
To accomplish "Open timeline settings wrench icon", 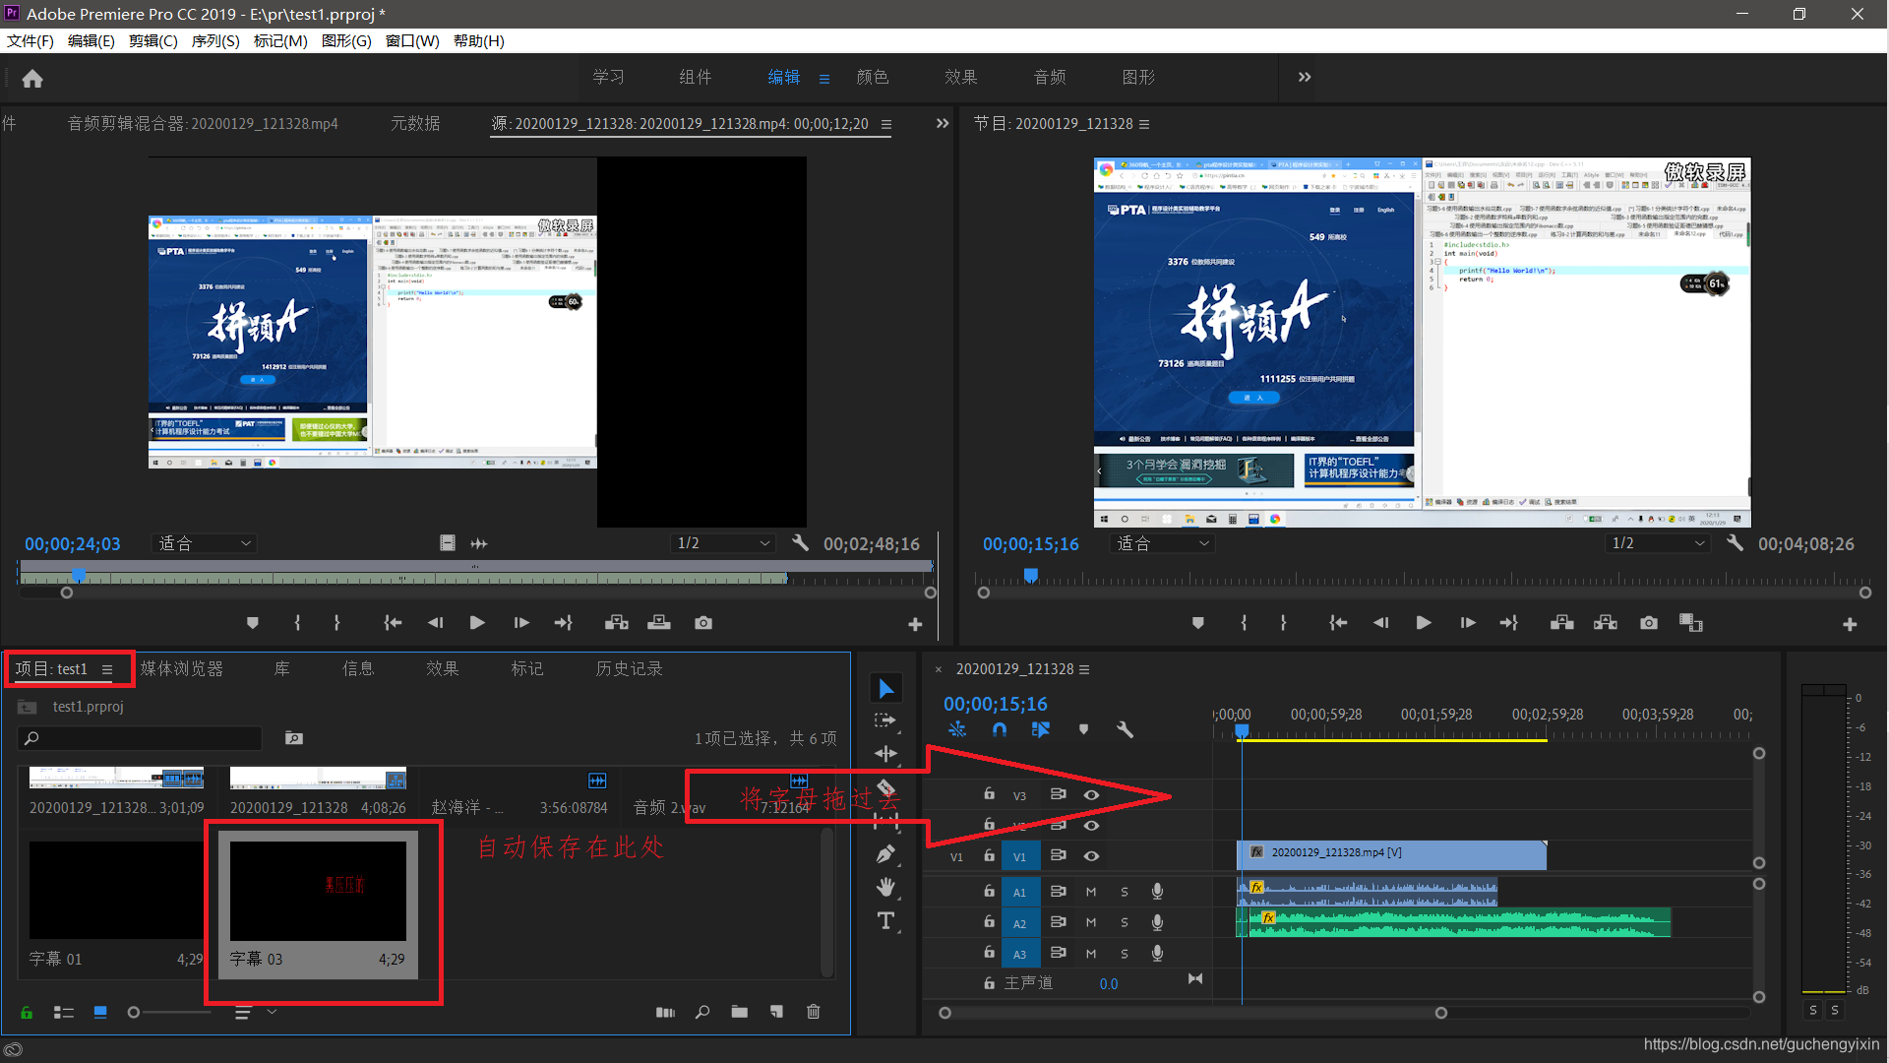I will [1125, 729].
